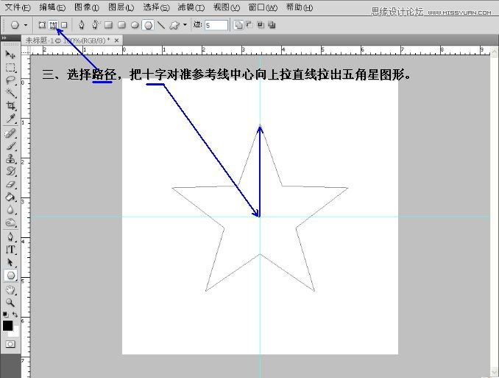The width and height of the screenshot is (499, 378).
Task: Choose the Pen tool in options bar
Action: [x=82, y=25]
